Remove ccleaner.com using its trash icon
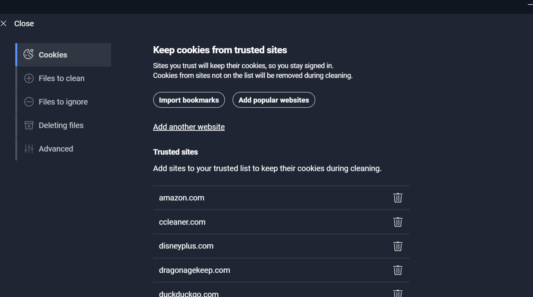Image resolution: width=533 pixels, height=297 pixels. click(x=397, y=222)
